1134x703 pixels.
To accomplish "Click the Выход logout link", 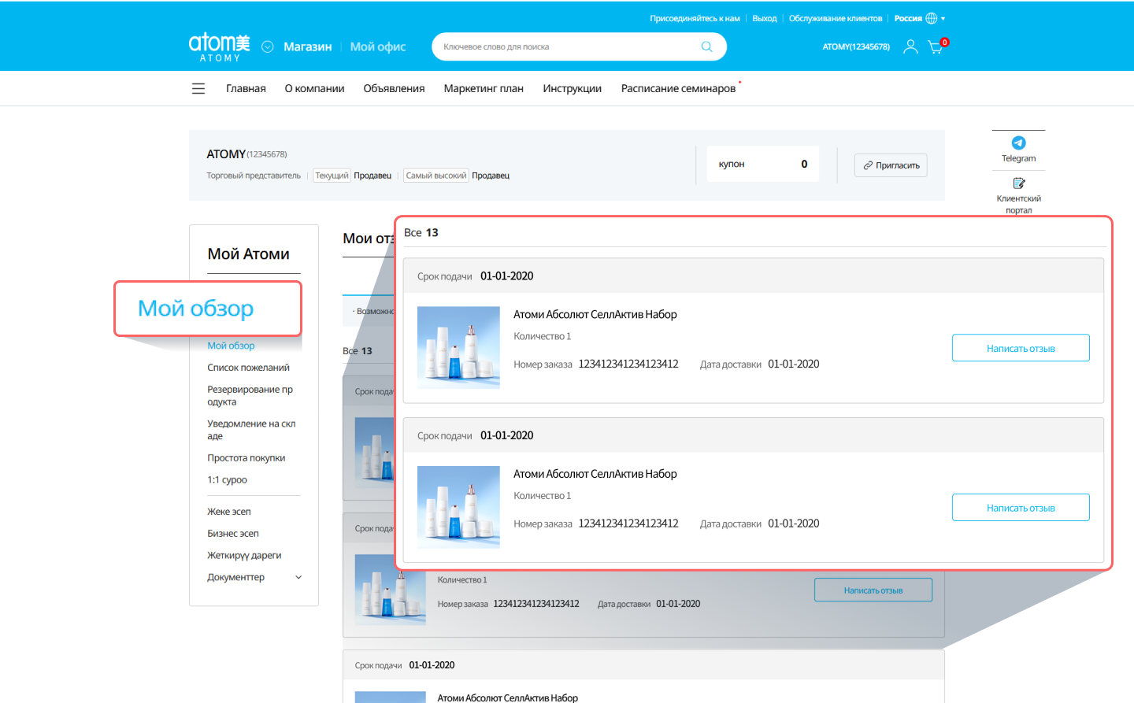I will [765, 18].
